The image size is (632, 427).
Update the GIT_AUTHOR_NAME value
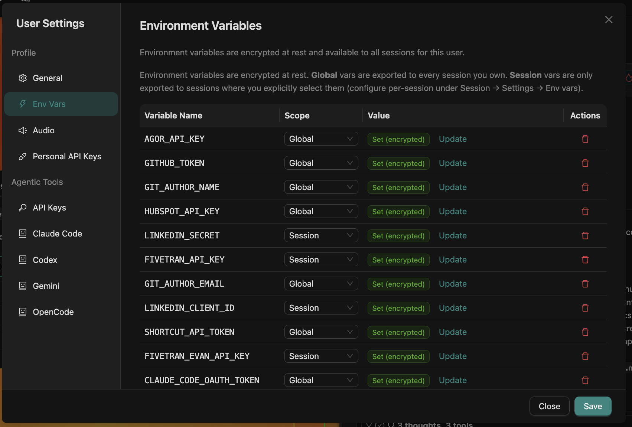click(x=453, y=187)
